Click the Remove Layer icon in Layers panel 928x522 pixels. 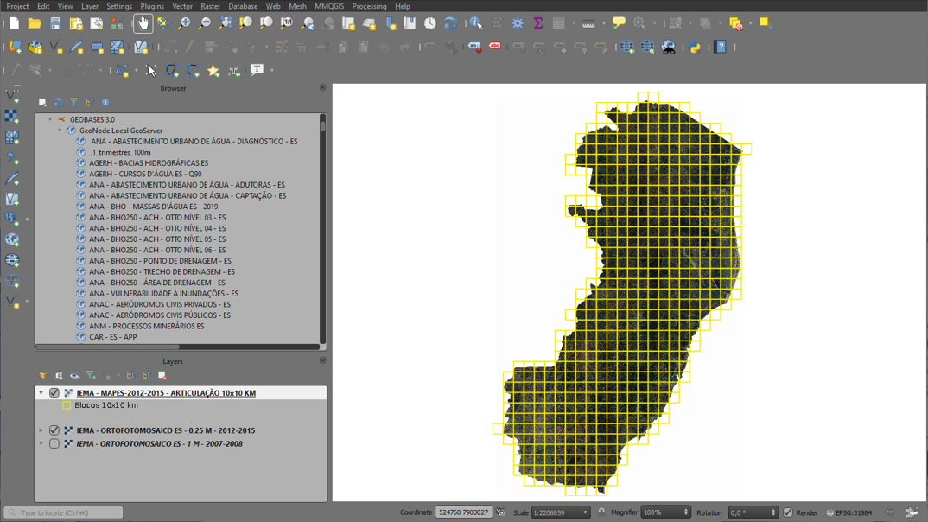coord(162,375)
